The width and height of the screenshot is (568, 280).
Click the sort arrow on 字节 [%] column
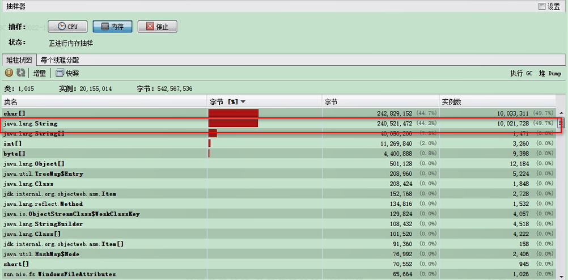click(243, 102)
